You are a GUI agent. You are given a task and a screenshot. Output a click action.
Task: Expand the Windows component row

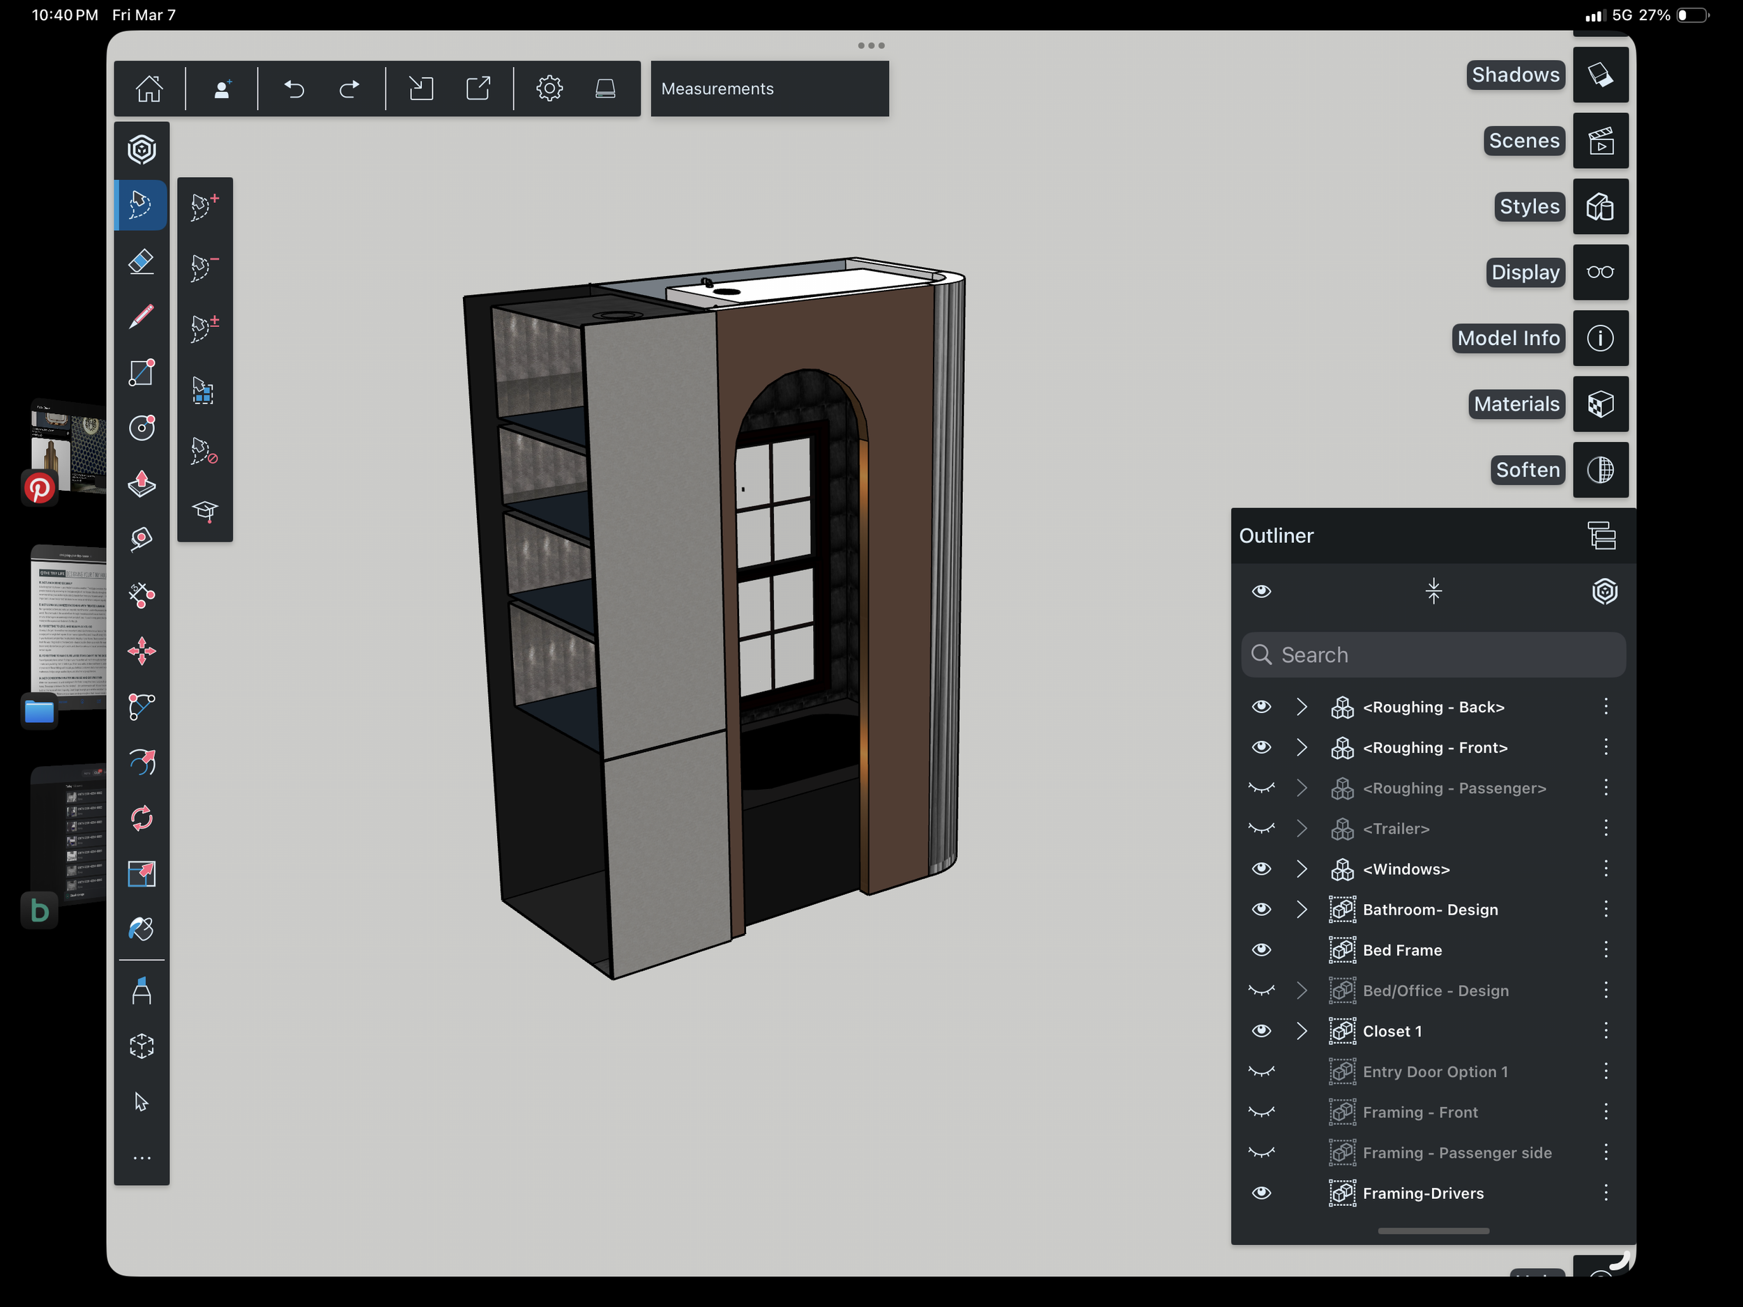coord(1302,869)
